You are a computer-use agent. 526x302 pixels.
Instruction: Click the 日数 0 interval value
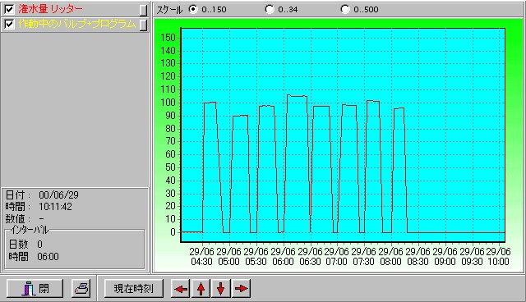pos(39,244)
